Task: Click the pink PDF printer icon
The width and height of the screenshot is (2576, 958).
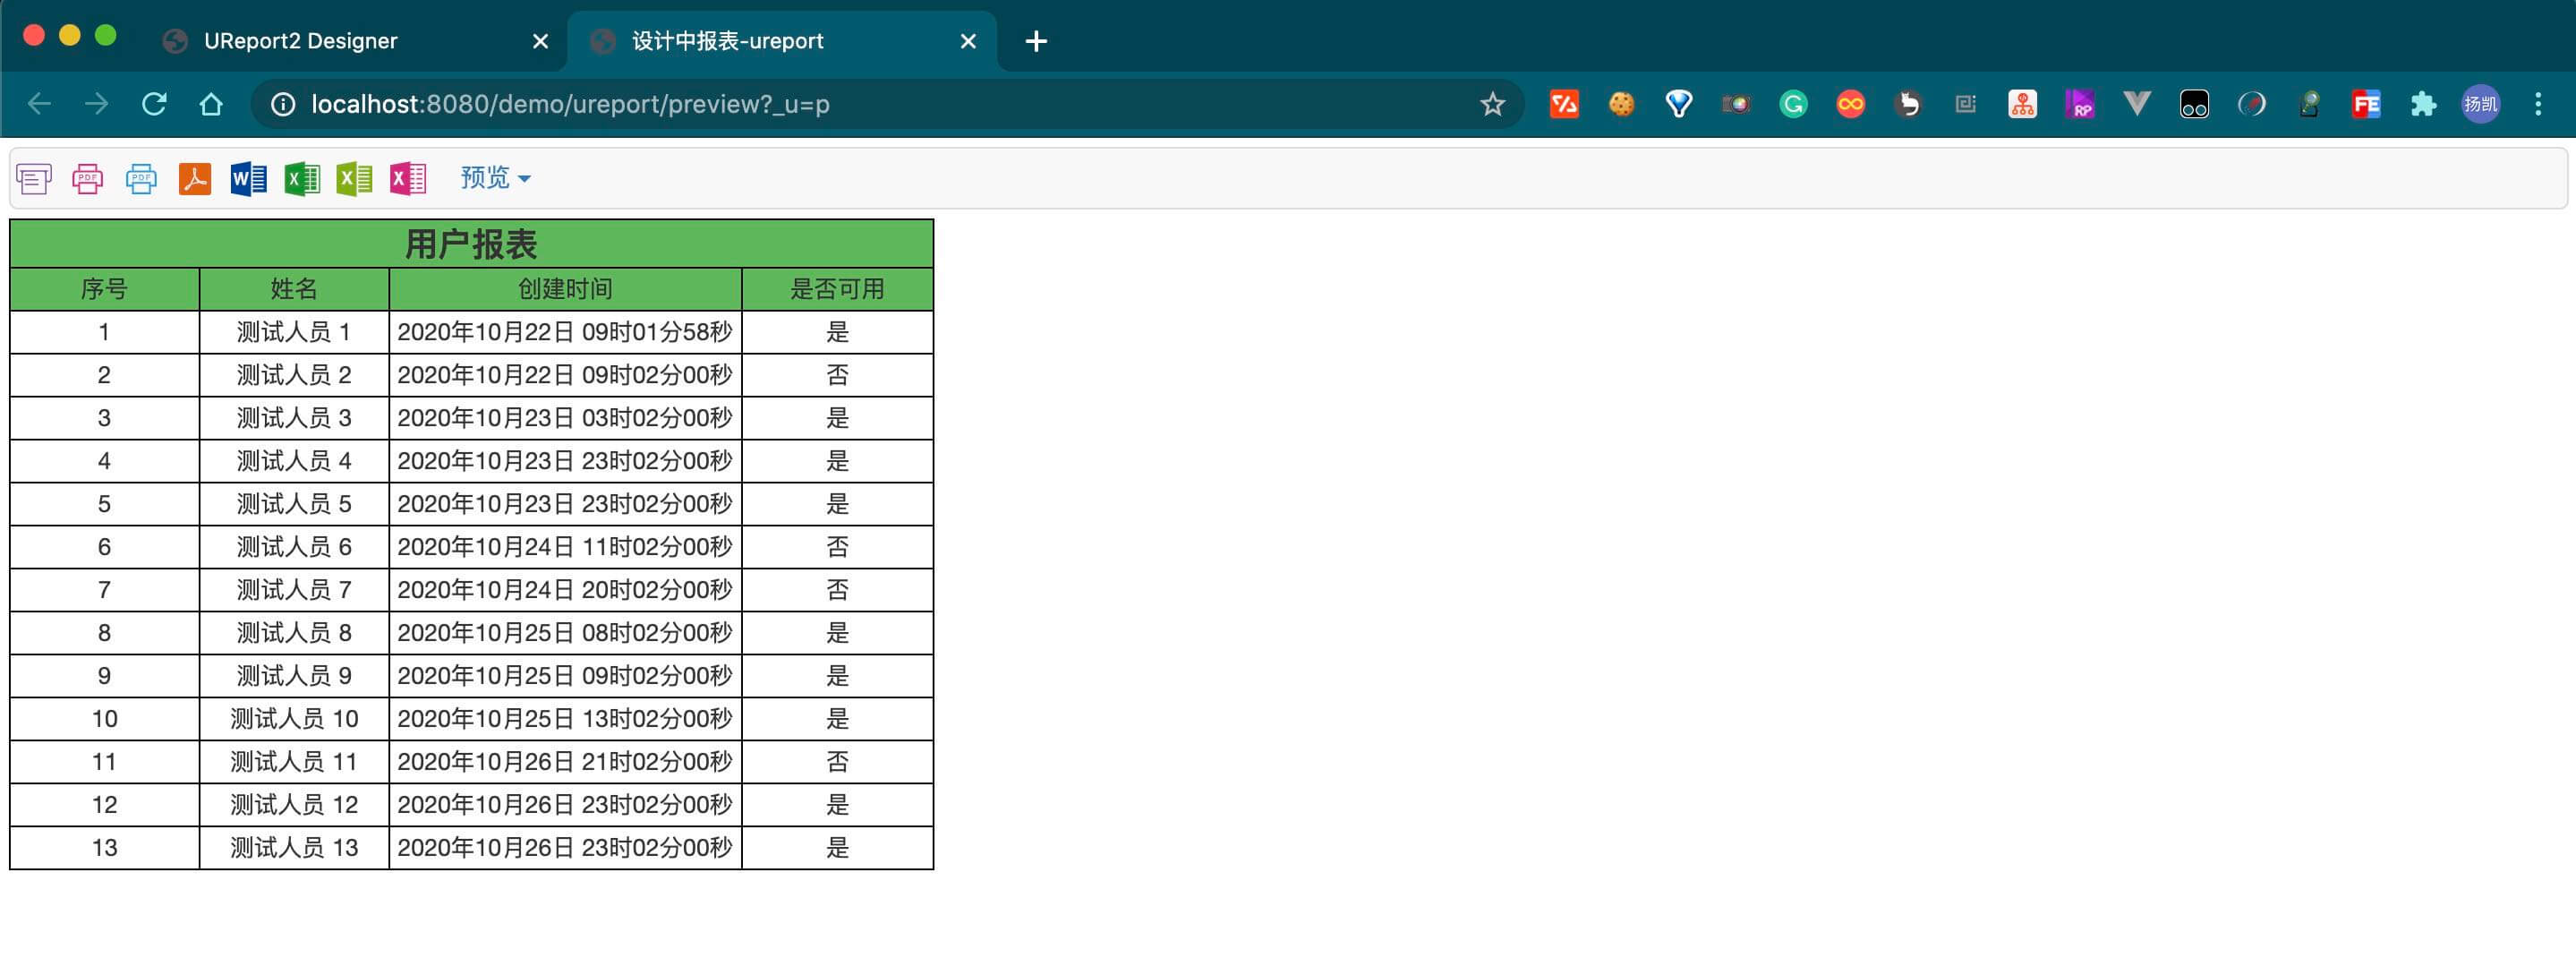Action: (88, 179)
